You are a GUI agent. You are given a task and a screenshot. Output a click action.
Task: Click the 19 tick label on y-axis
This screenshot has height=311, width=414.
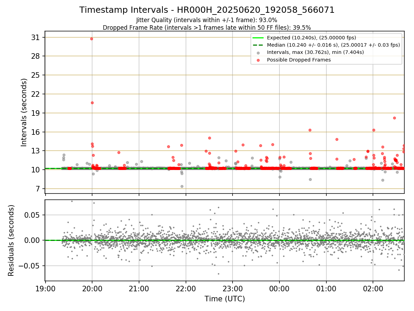(36, 113)
